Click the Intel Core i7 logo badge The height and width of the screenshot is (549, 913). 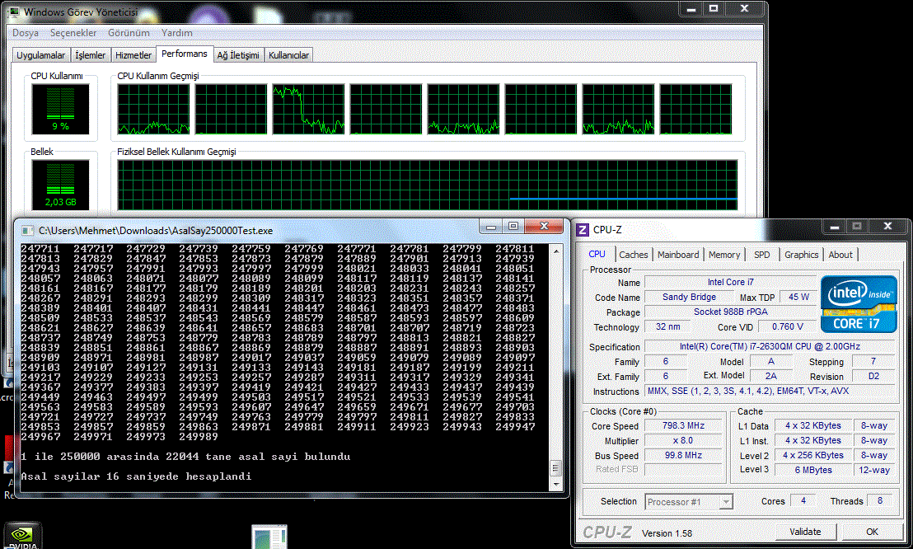(859, 304)
